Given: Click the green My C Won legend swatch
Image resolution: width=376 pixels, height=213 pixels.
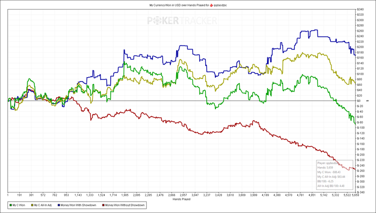Looking at the screenshot, I should pos(11,205).
